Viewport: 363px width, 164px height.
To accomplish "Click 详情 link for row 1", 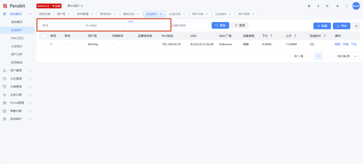I will [346, 44].
